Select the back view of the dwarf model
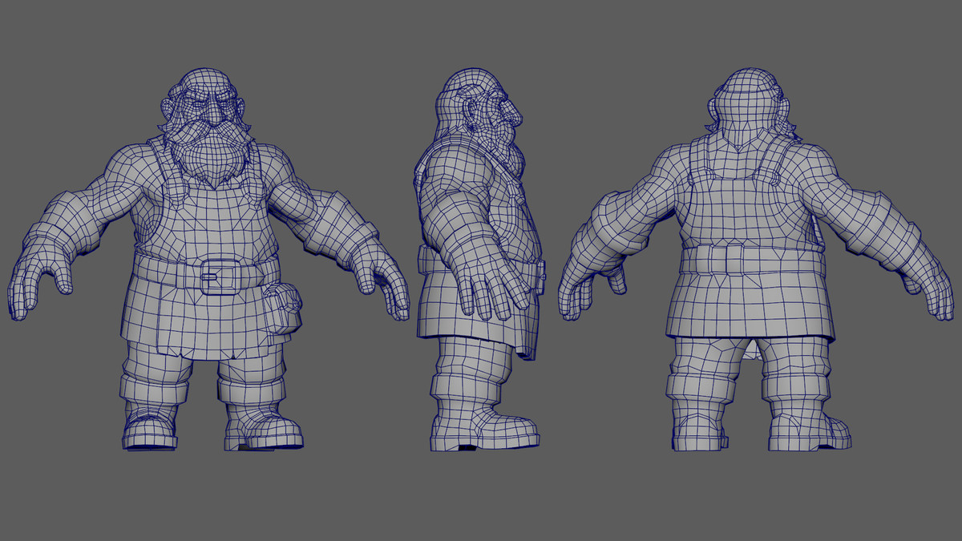 746,240
